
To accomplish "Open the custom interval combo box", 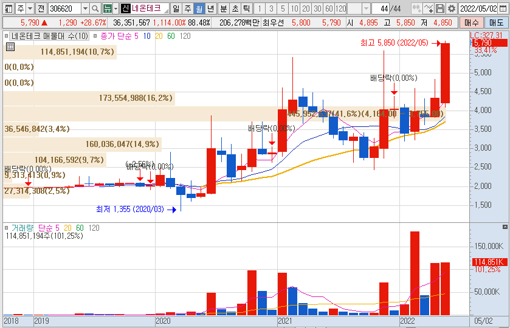I will 359,9.
